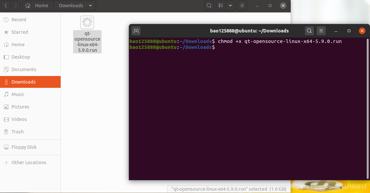Image resolution: width=370 pixels, height=193 pixels.
Task: Click the Documents page icon in sidebar
Action: [x=6, y=69]
